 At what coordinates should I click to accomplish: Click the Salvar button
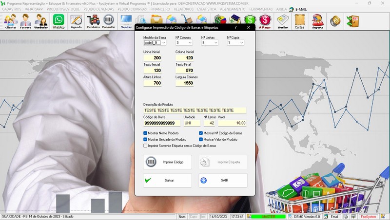[x=167, y=180]
